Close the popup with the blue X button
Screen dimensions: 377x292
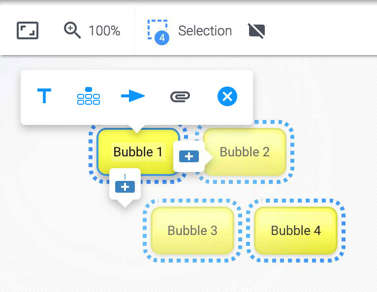pyautogui.click(x=227, y=96)
